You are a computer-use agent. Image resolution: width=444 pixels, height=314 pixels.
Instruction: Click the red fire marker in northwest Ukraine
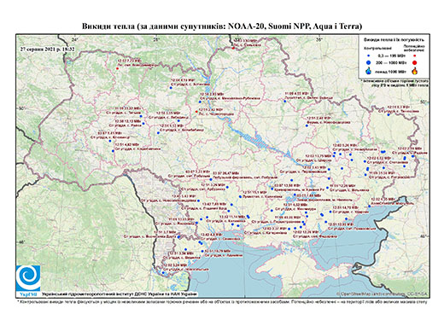[x=117, y=68]
